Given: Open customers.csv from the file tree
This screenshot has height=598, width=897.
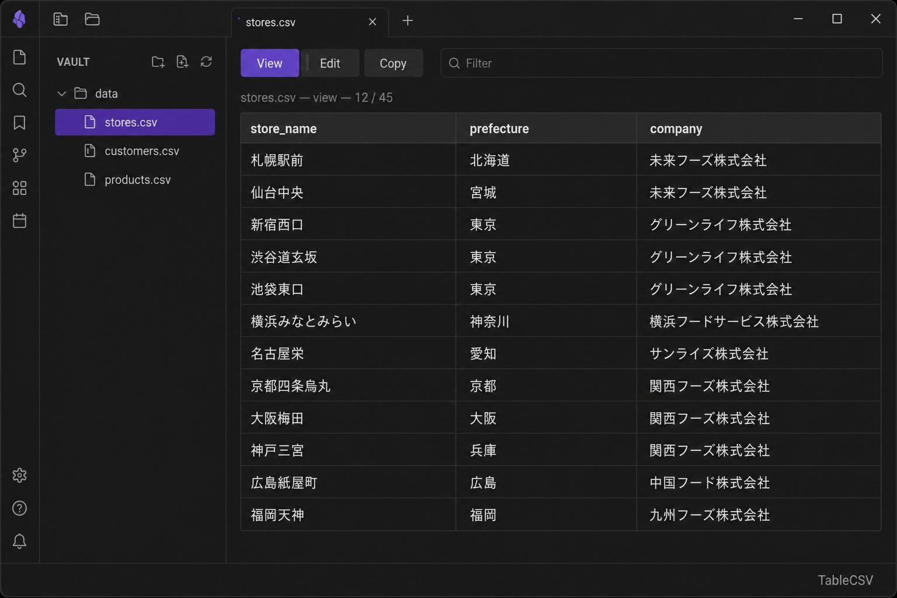Looking at the screenshot, I should point(135,151).
